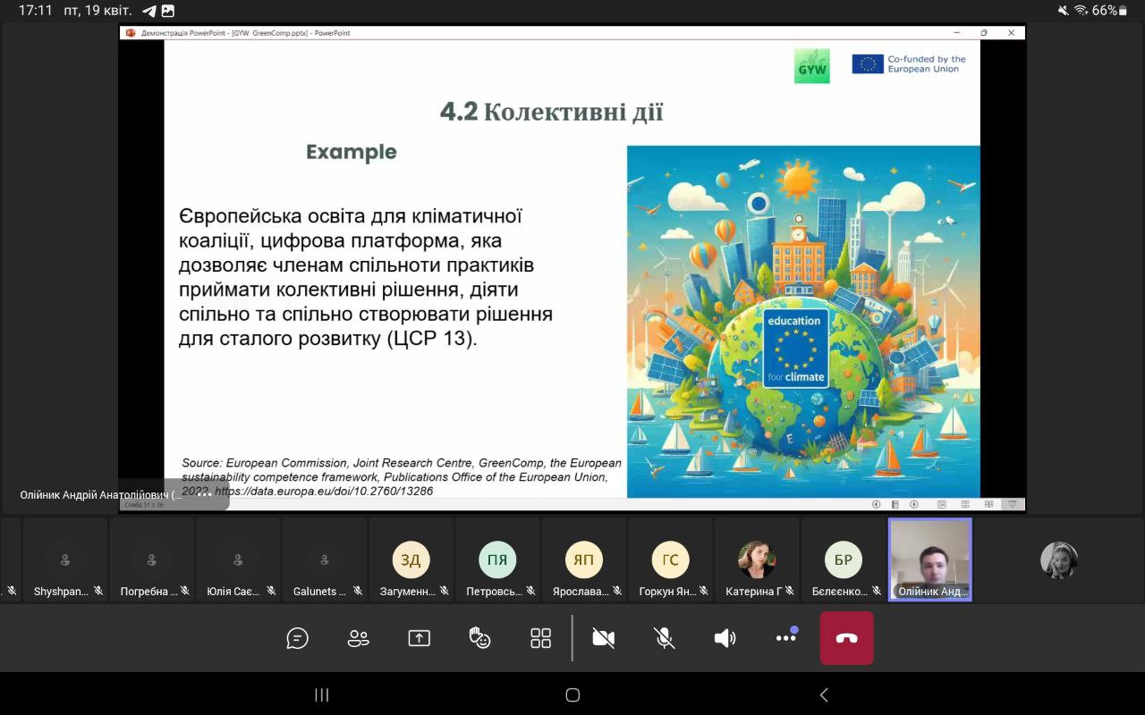1145x715 pixels.
Task: Tap the Telegram notification icon in status bar
Action: [149, 11]
